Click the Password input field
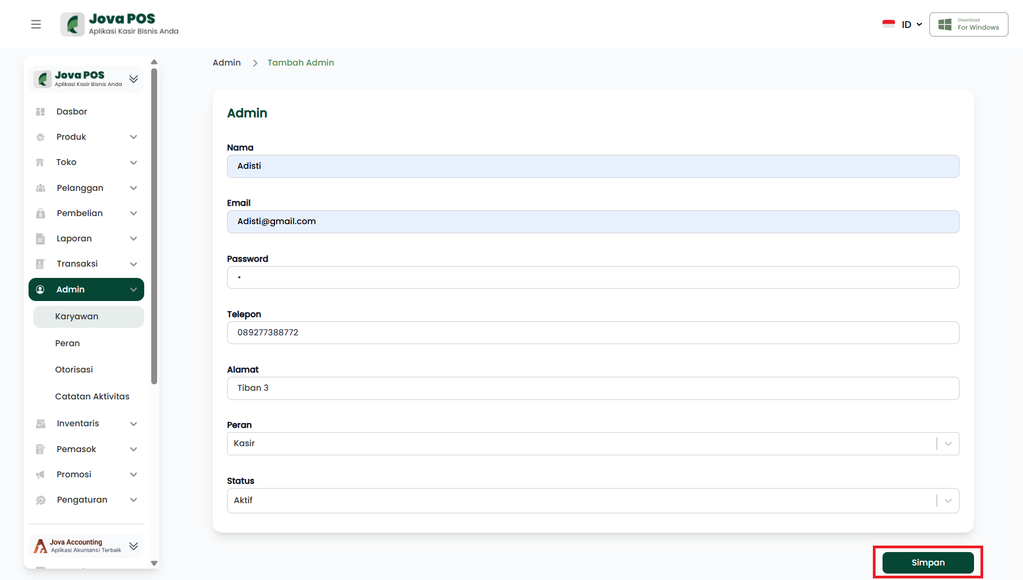This screenshot has height=580, width=1023. (x=592, y=277)
